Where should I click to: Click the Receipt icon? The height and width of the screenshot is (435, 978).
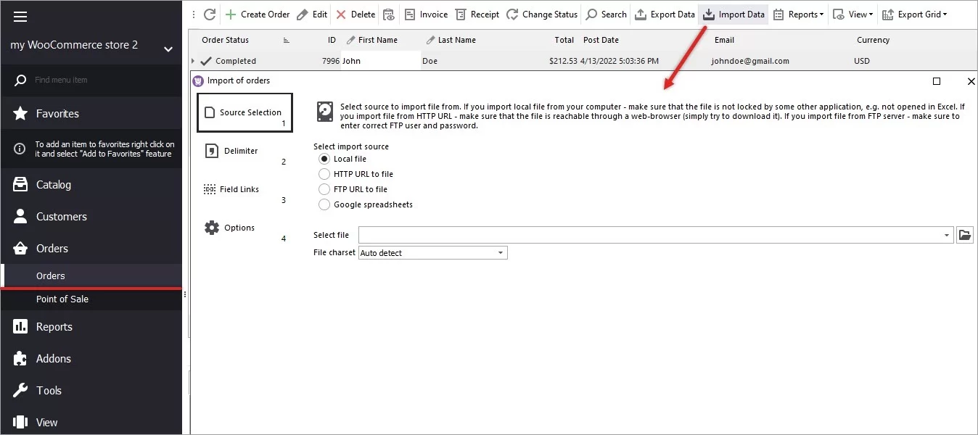click(x=477, y=14)
